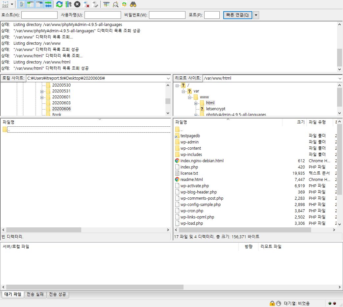Reconnect to the last server

pyautogui.click(x=95, y=4)
